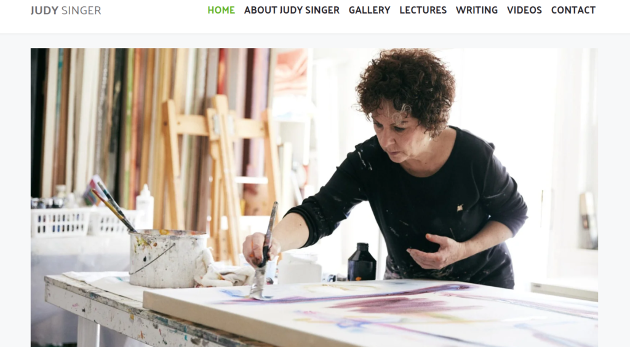Select LECTURES in the top navigation
The image size is (630, 347).
(423, 10)
